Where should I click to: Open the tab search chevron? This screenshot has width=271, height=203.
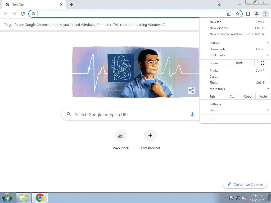239,4
